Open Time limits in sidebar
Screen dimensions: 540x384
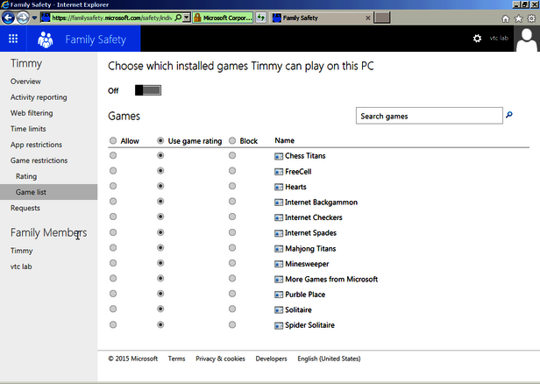[28, 129]
